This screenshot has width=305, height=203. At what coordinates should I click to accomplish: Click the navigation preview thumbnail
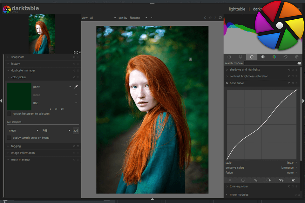tap(42, 34)
